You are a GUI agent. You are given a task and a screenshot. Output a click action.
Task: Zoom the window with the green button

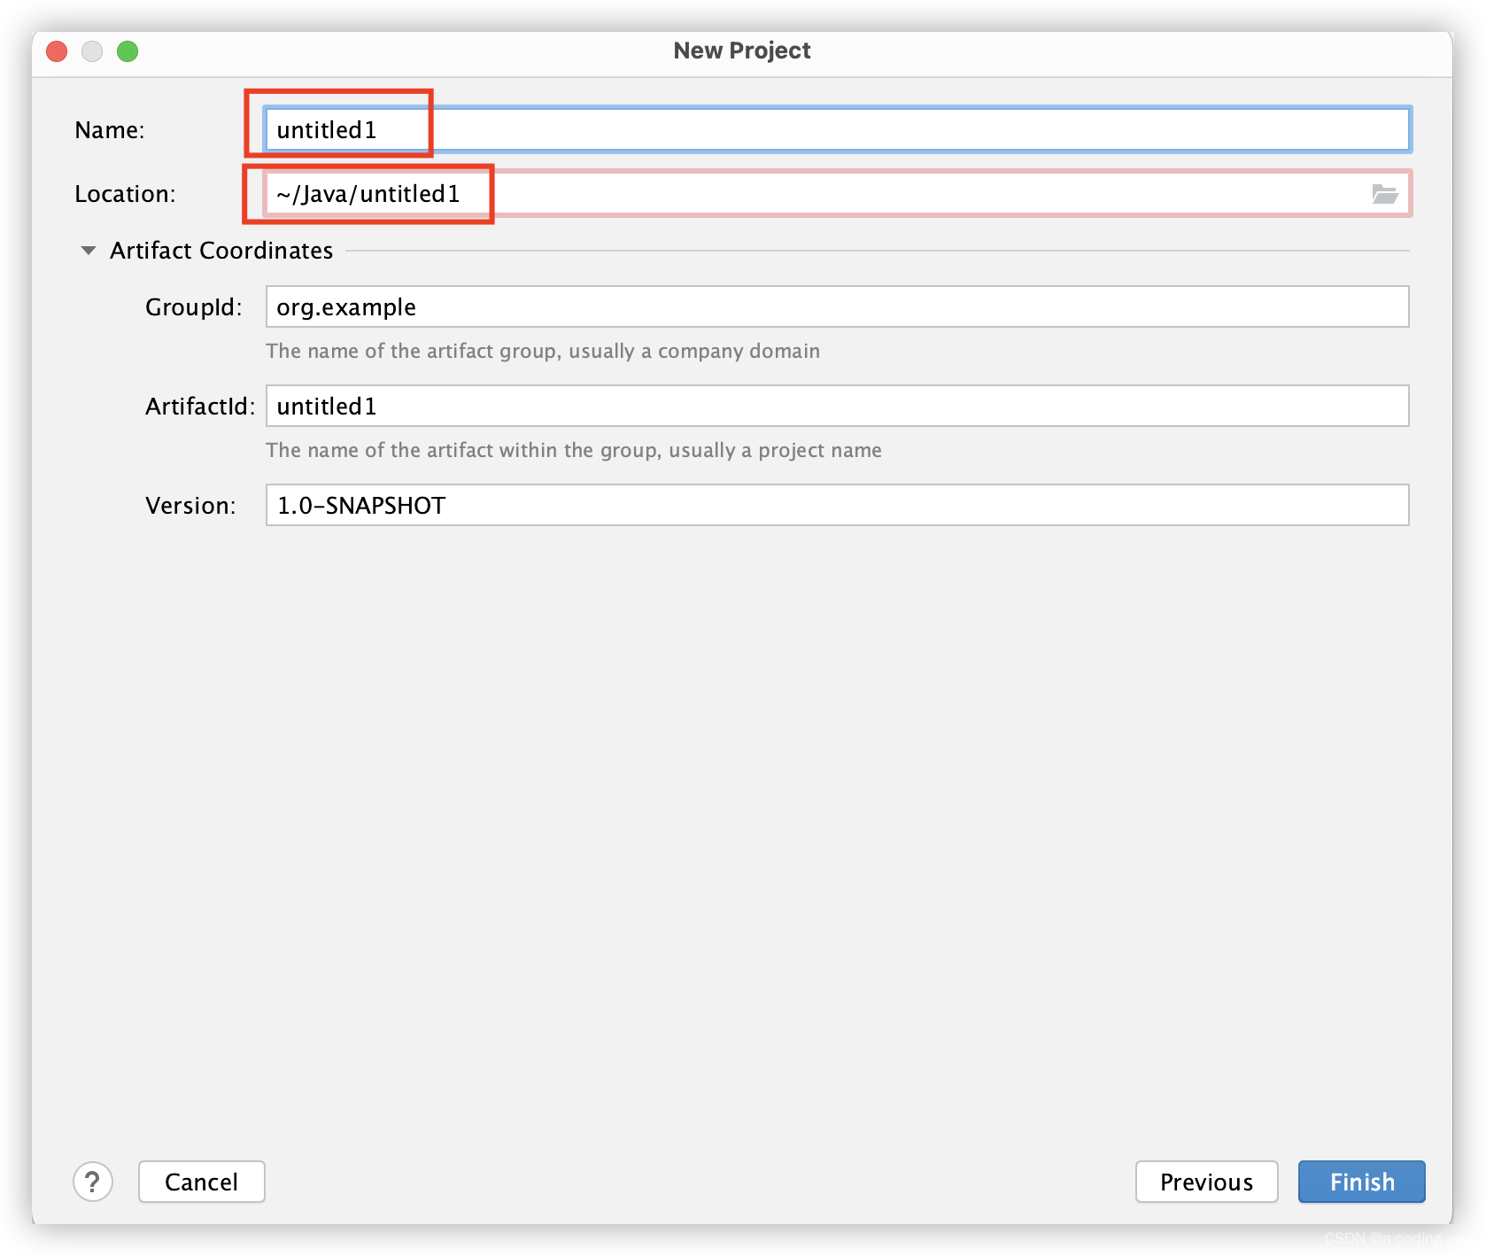(x=128, y=51)
